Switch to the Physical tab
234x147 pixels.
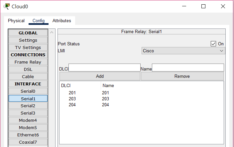coord(16,21)
